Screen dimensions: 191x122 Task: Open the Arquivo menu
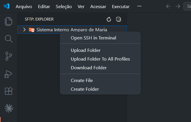(24, 7)
